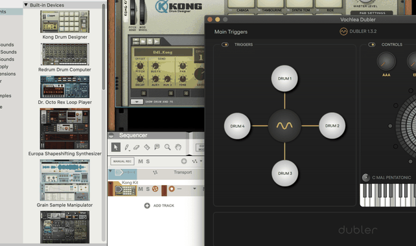Click the Bd1_Kong patch name display
The height and width of the screenshot is (246, 416).
point(163,52)
